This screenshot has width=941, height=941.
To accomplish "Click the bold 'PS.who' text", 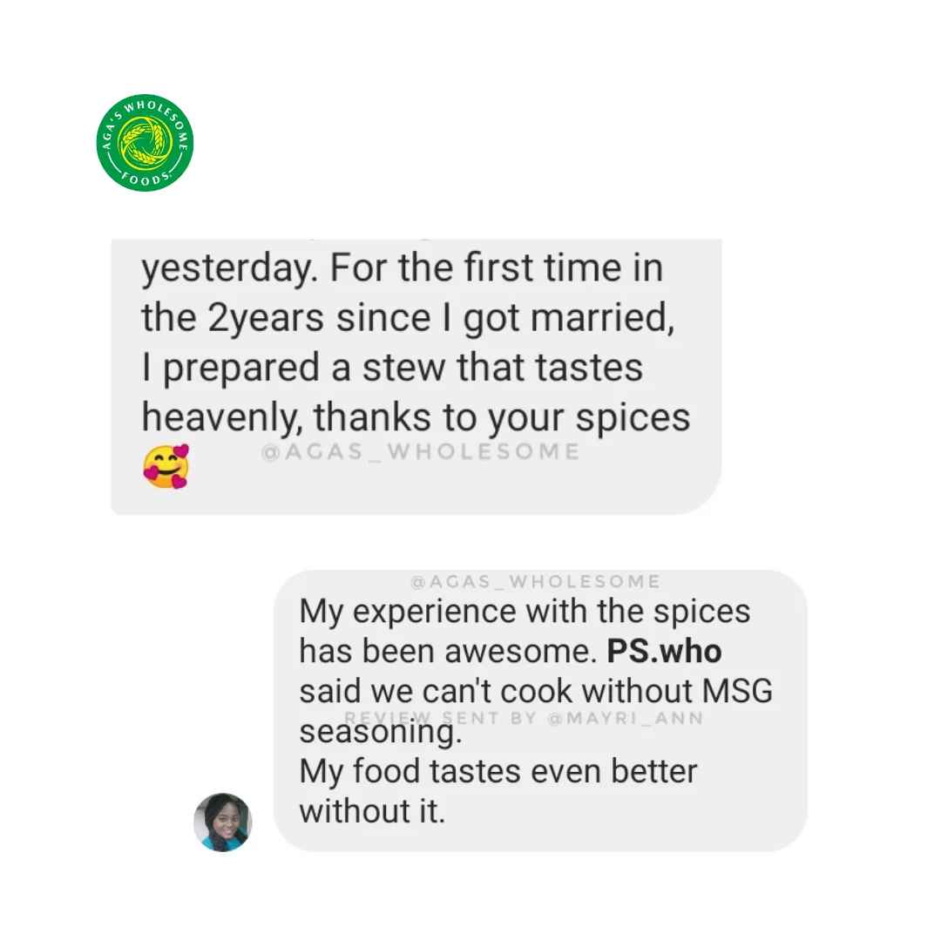I will coord(664,651).
